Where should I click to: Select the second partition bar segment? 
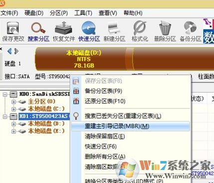(173, 59)
